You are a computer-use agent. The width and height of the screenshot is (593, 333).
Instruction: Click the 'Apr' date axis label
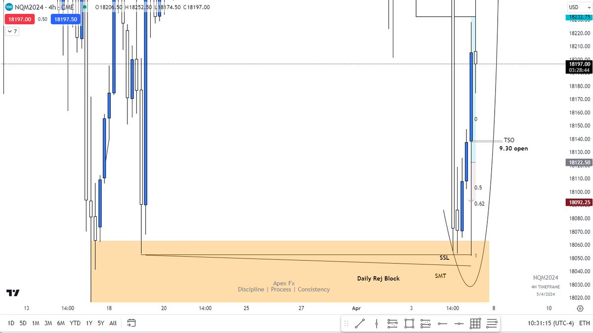[356, 308]
